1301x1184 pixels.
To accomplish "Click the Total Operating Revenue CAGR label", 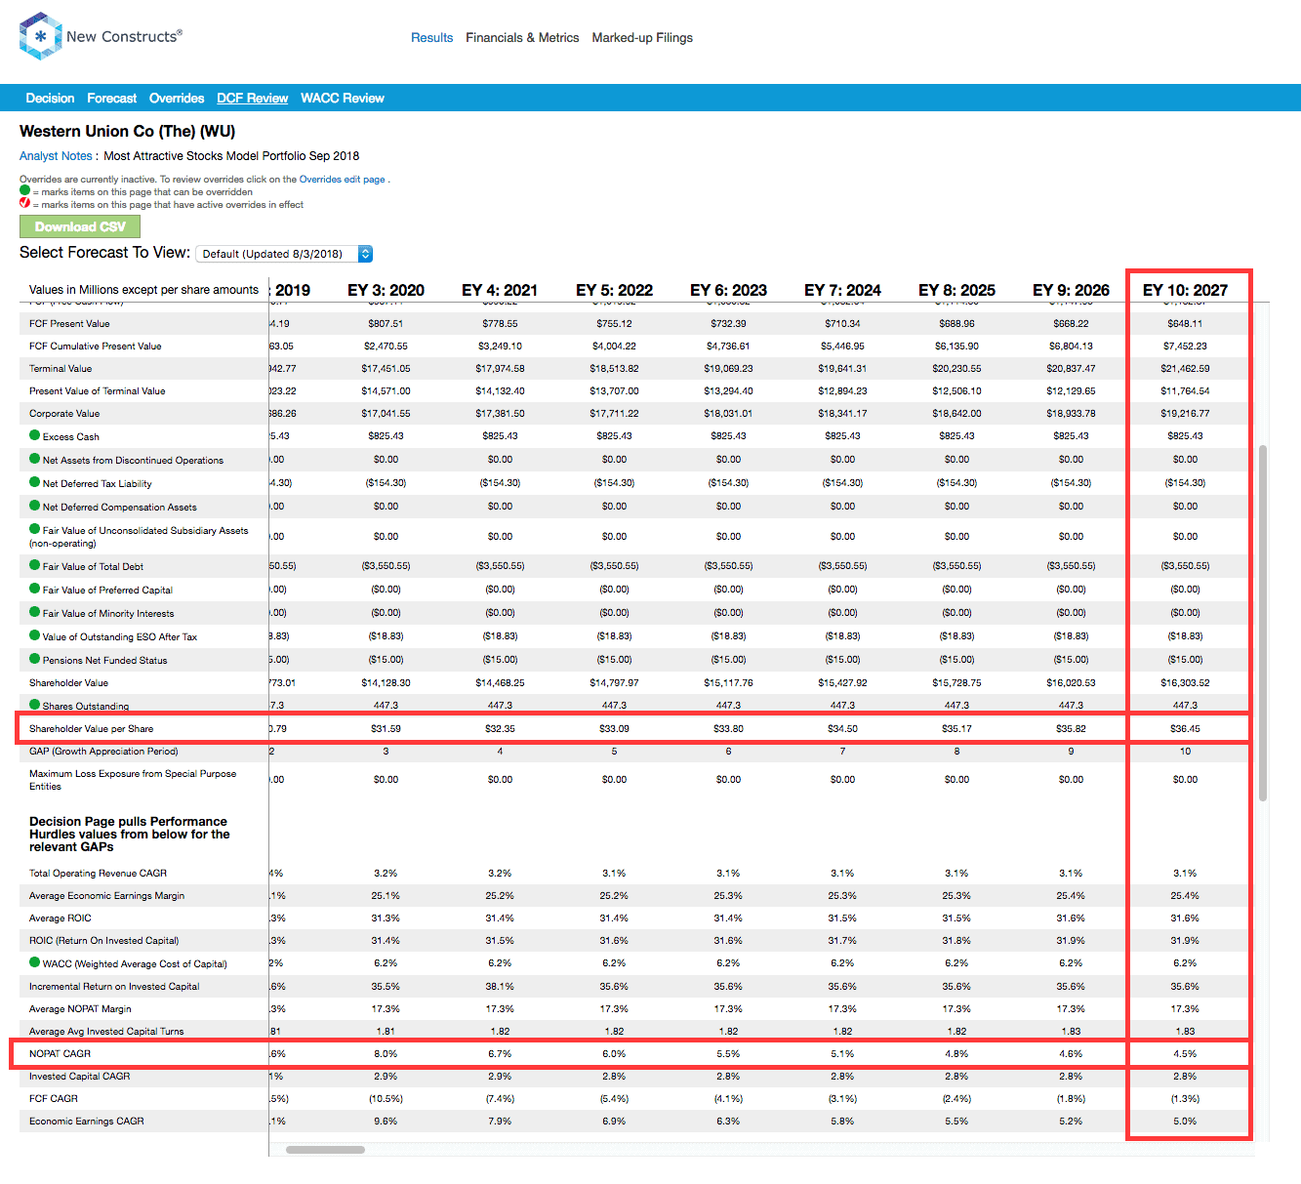I will (x=98, y=874).
